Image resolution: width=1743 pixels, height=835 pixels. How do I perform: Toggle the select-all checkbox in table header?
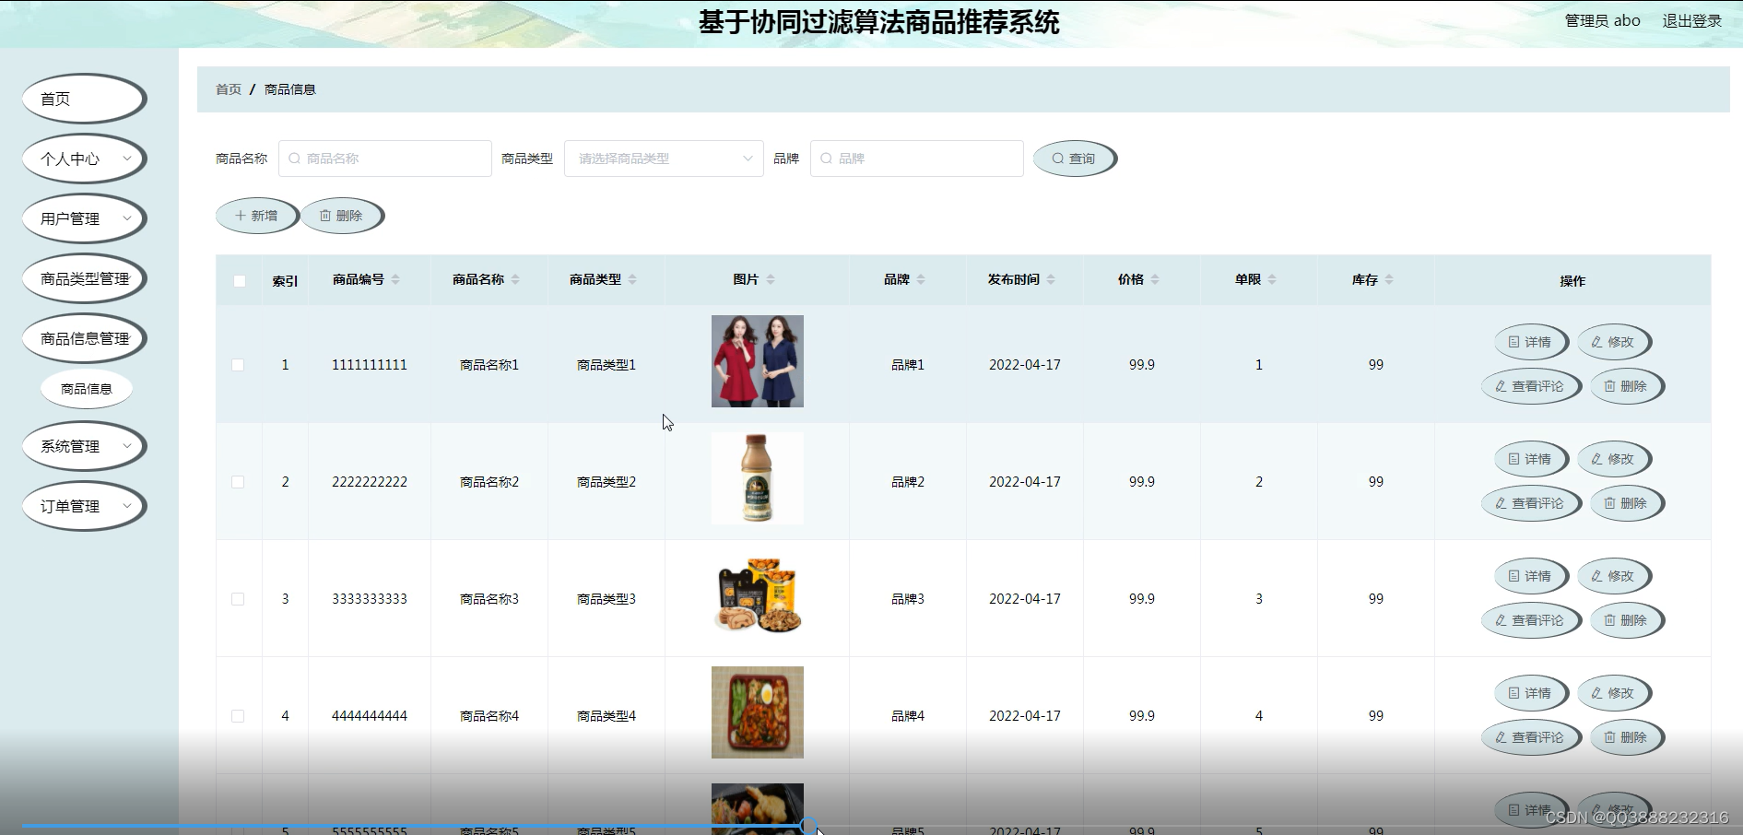[x=240, y=281]
